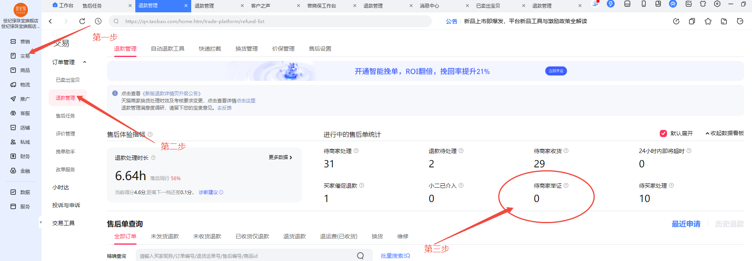This screenshot has width=752, height=261.
Task: Click 立即开启 button on banner
Action: [556, 71]
